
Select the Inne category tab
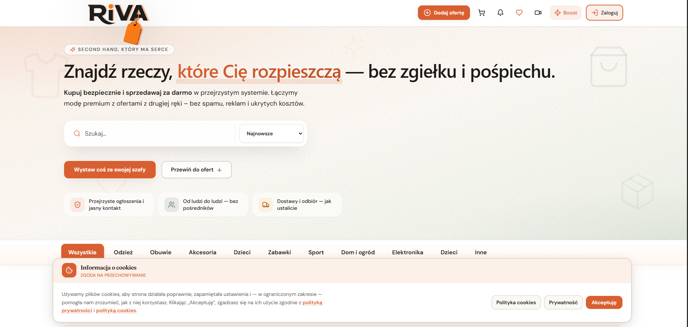[481, 252]
